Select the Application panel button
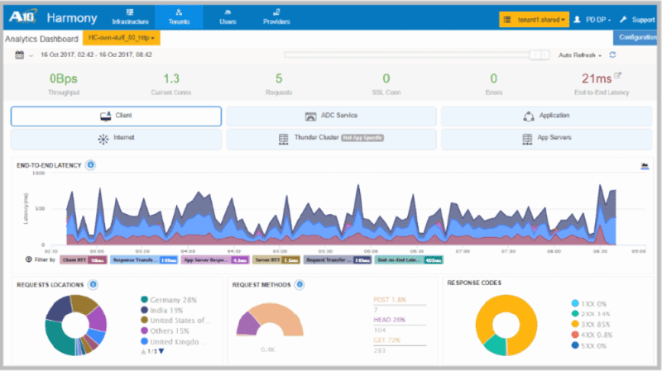The height and width of the screenshot is (371, 662). [x=546, y=116]
